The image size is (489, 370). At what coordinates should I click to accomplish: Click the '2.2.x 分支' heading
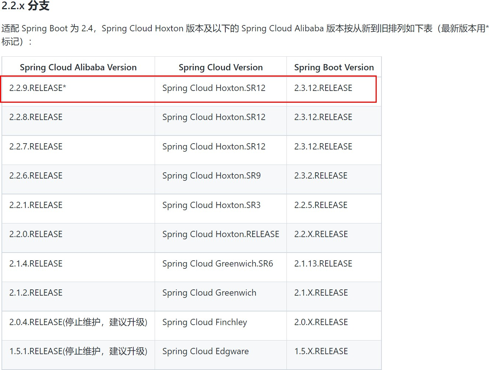pos(25,6)
